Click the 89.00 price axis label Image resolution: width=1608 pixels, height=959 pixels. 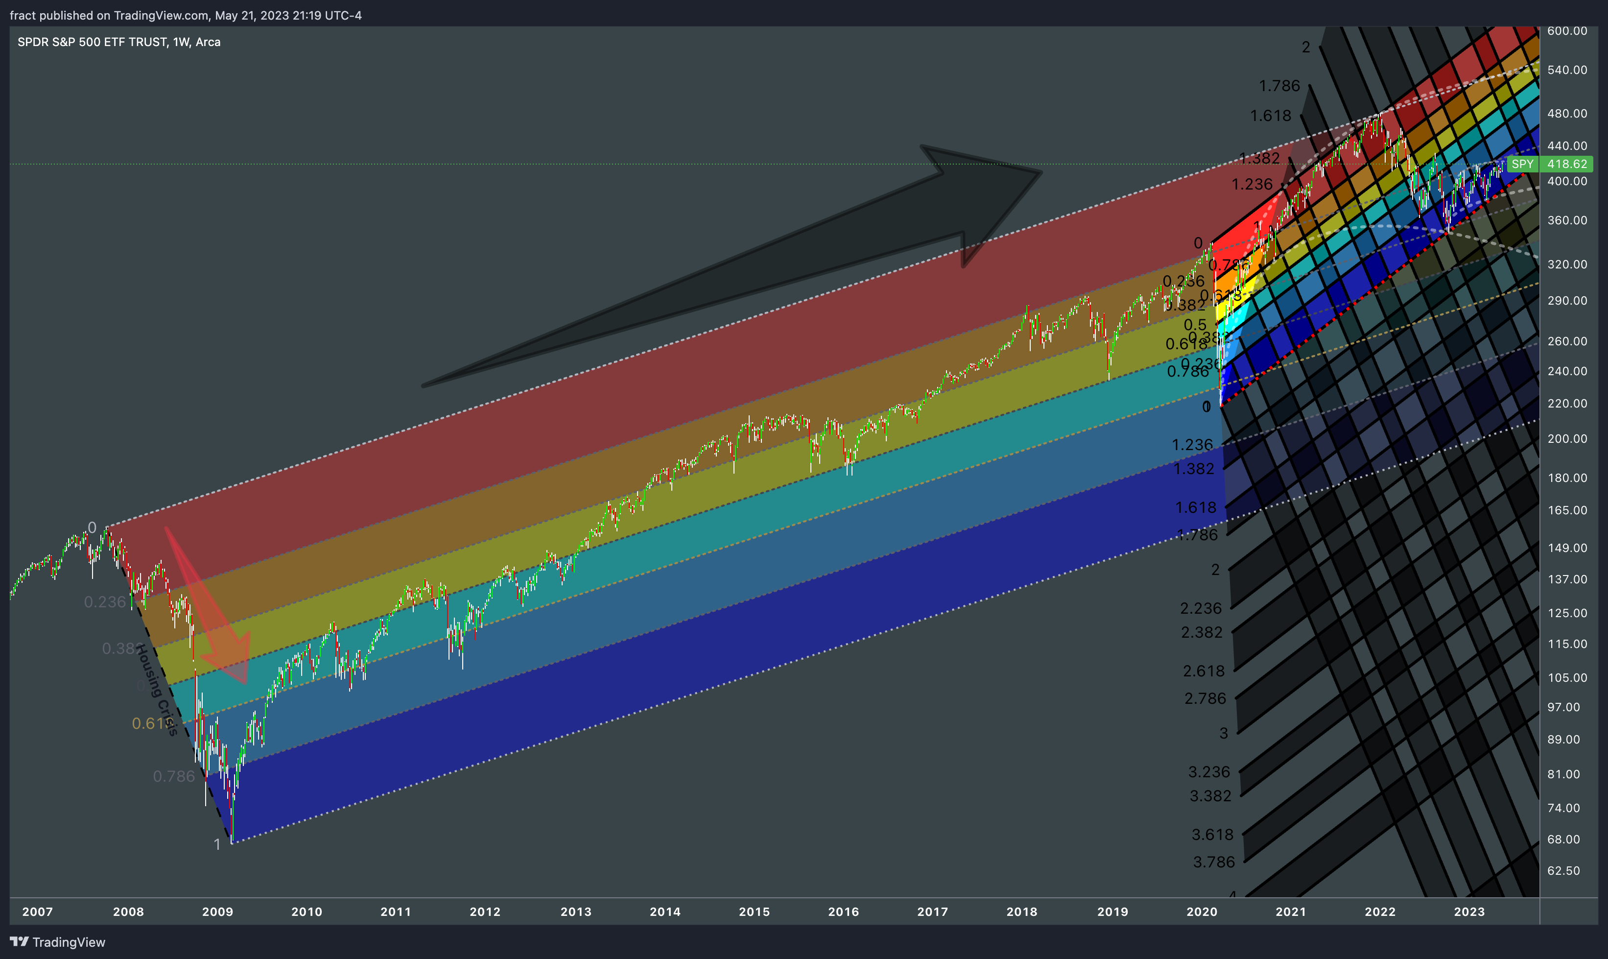tap(1563, 740)
